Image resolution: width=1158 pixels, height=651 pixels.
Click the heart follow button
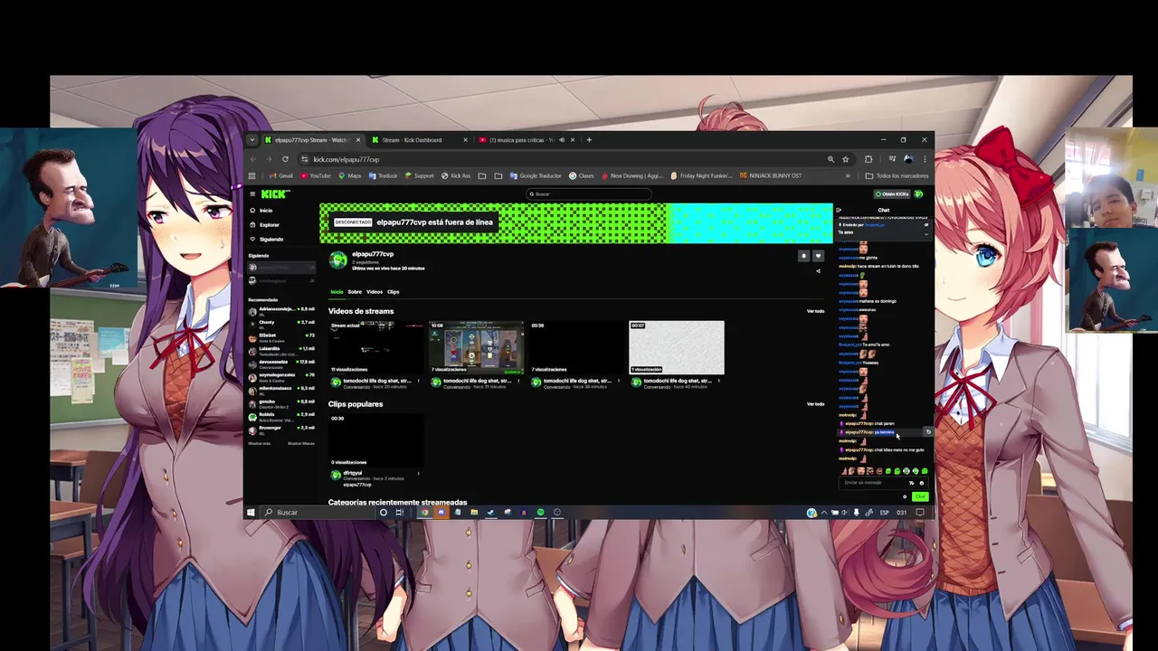tap(818, 256)
